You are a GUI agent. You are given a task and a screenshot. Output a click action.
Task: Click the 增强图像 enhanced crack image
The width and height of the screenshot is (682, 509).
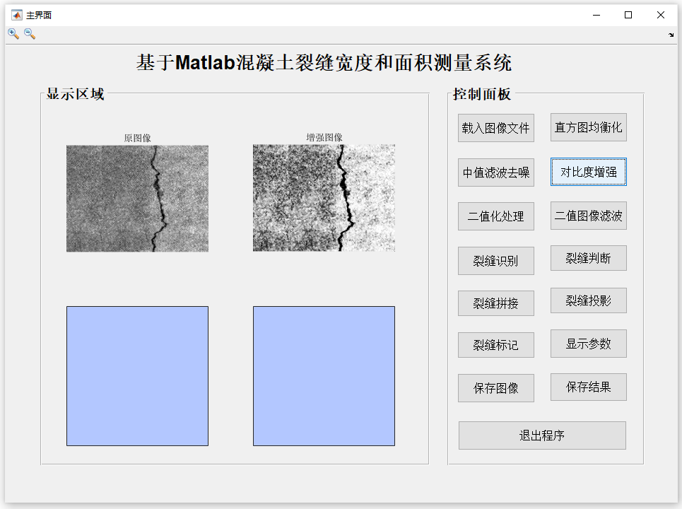pos(324,198)
